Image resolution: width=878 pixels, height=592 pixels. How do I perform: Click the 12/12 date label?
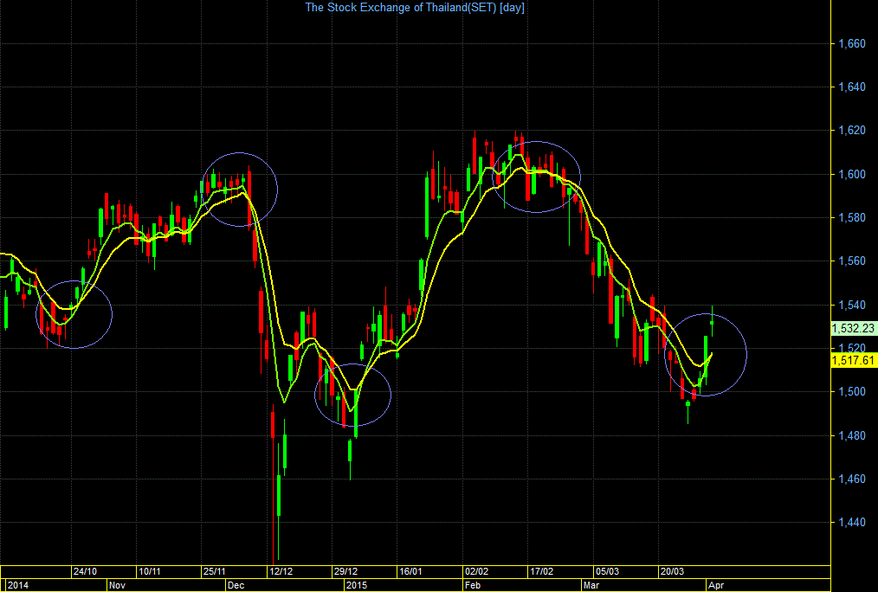point(281,572)
